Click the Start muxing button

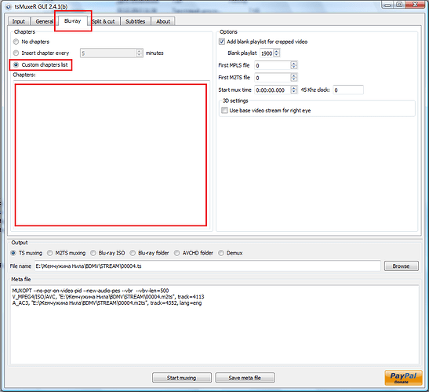pyautogui.click(x=182, y=378)
